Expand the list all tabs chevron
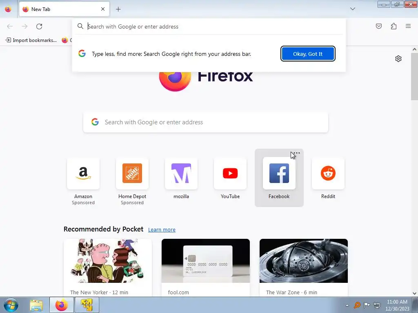 click(x=352, y=9)
